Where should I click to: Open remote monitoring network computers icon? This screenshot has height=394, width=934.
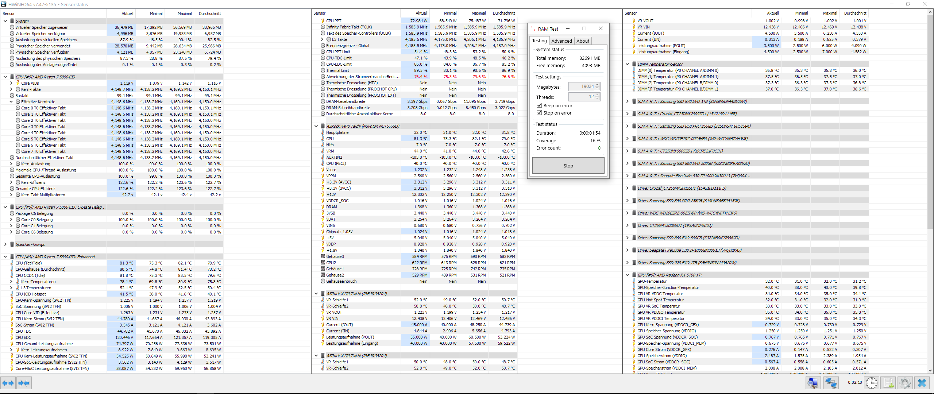(831, 383)
